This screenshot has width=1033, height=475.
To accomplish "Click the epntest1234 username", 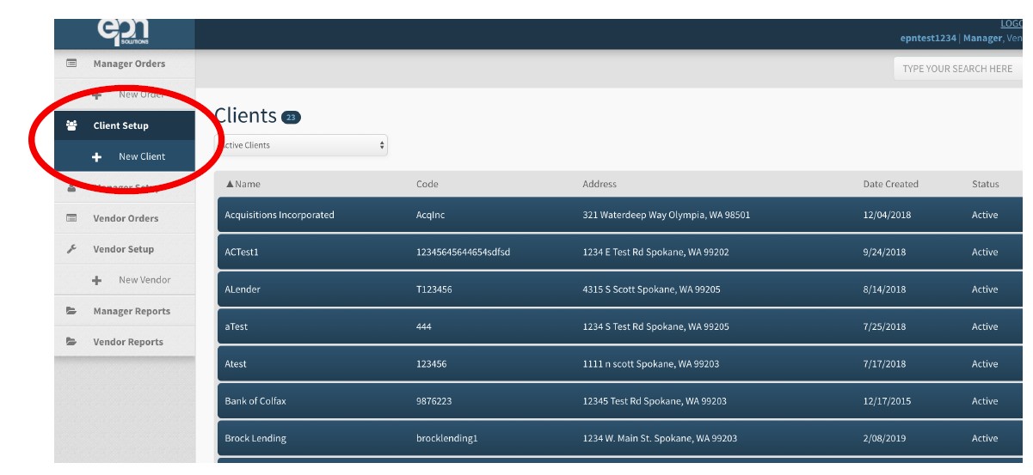I will click(928, 39).
